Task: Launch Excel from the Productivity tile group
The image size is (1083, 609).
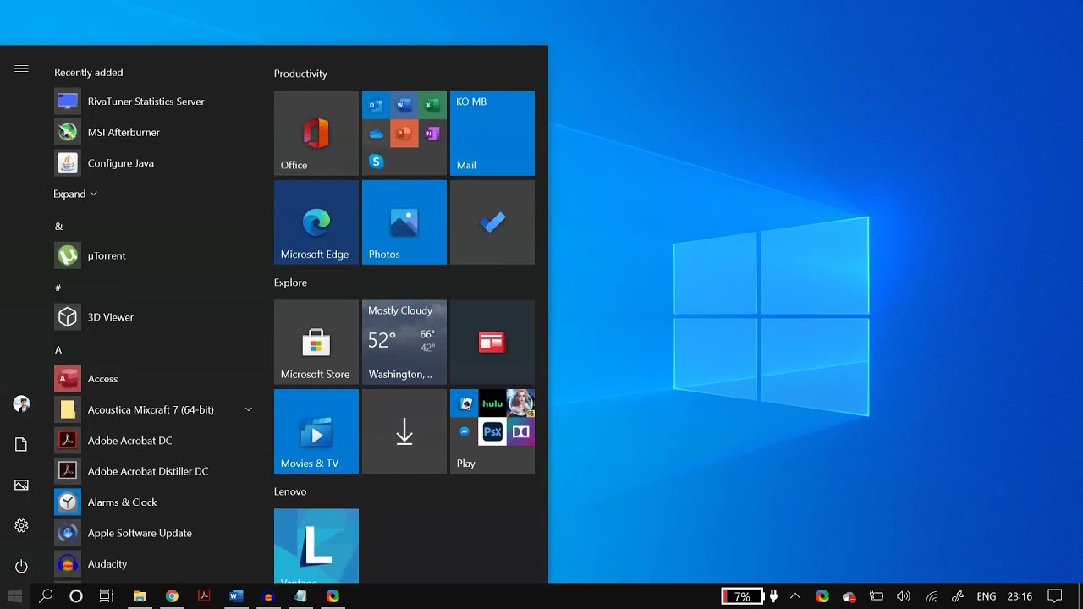Action: point(432,106)
